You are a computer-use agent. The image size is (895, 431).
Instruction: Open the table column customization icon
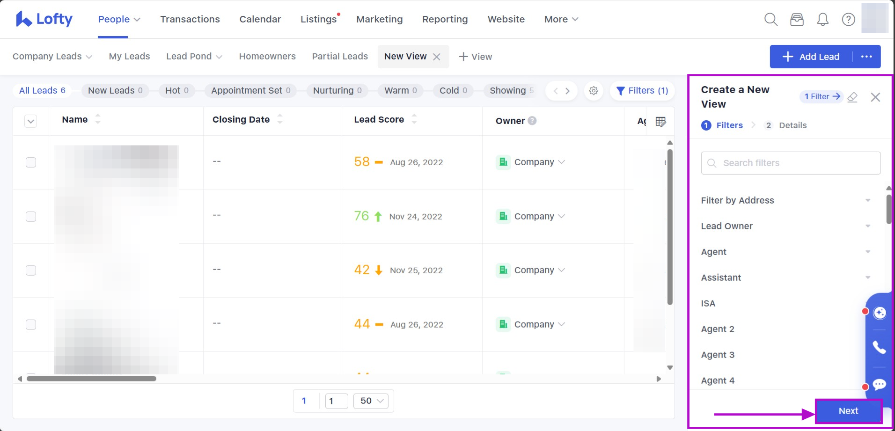tap(660, 122)
